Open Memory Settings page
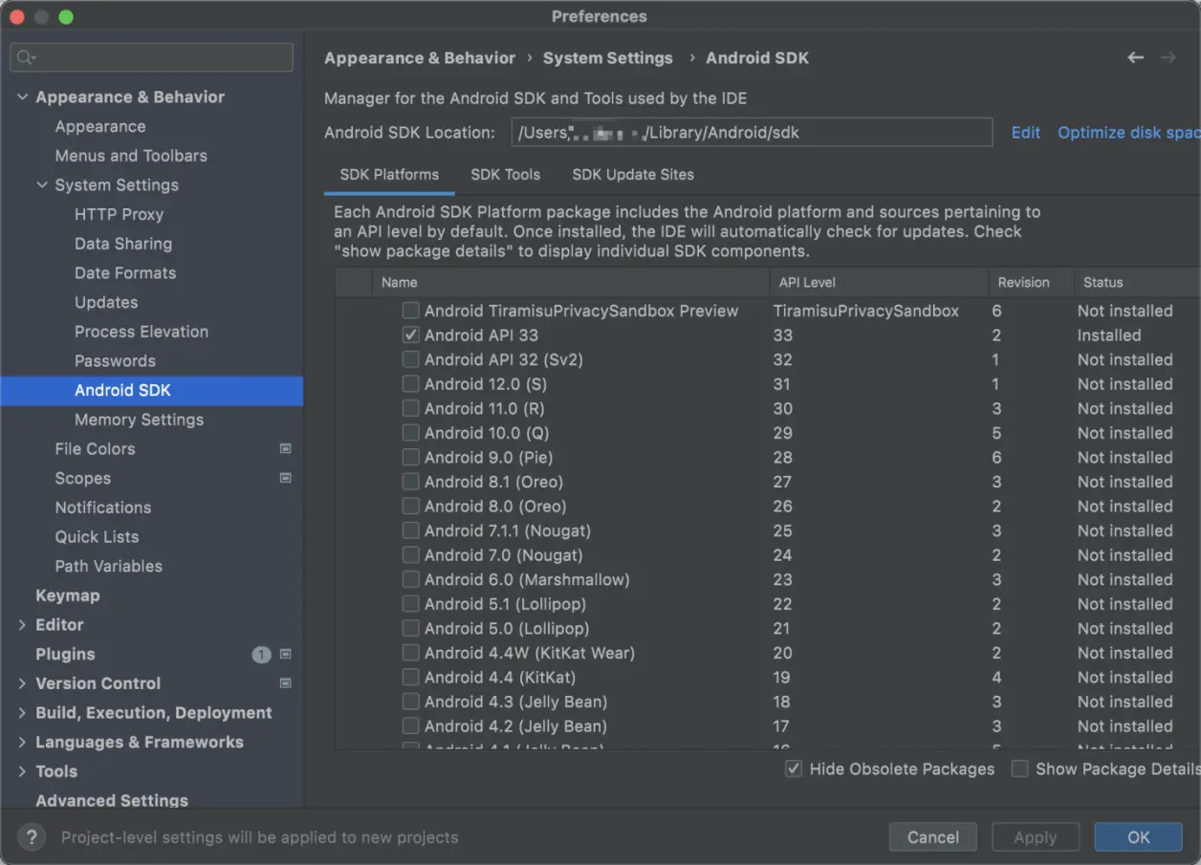The height and width of the screenshot is (865, 1201). [x=139, y=420]
